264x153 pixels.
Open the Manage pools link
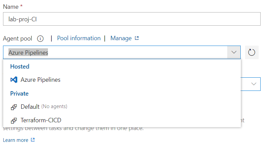pos(121,38)
